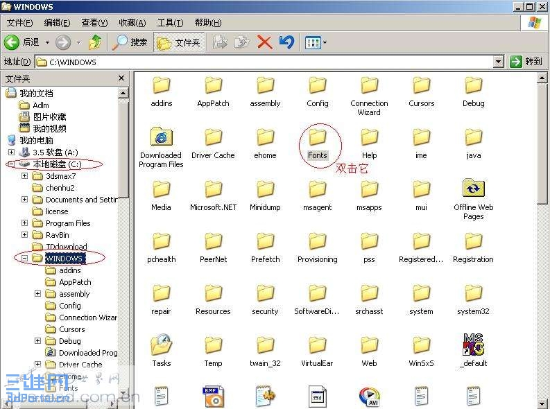Screen dimensions: 550x409
Task: Click main pane scrollbar up arrow
Action: point(542,78)
